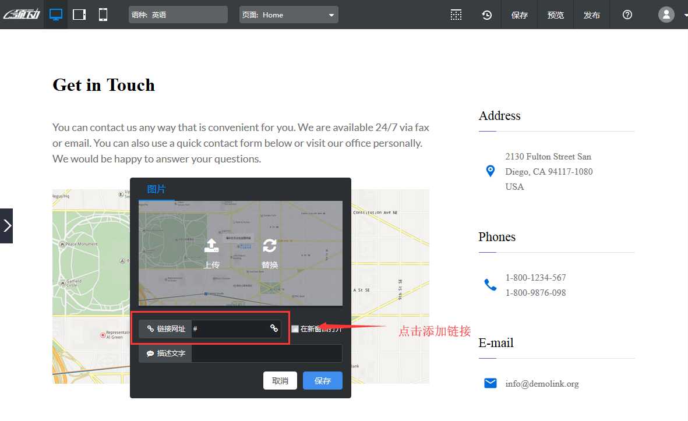Select the tablet view icon
The height and width of the screenshot is (421, 688).
coord(79,14)
